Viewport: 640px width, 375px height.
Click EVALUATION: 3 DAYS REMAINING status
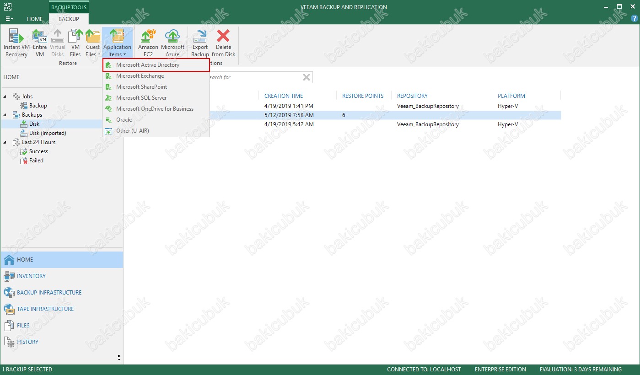point(581,370)
